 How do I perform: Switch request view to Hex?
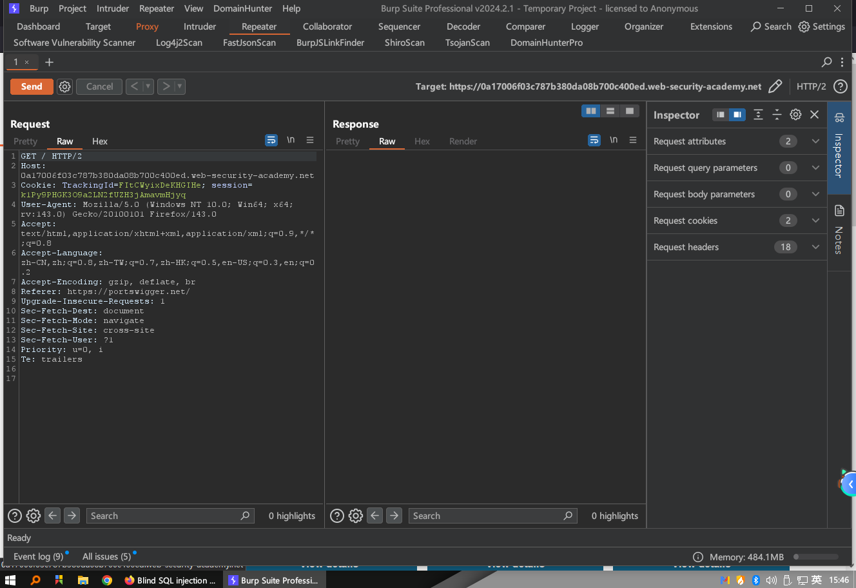point(100,141)
